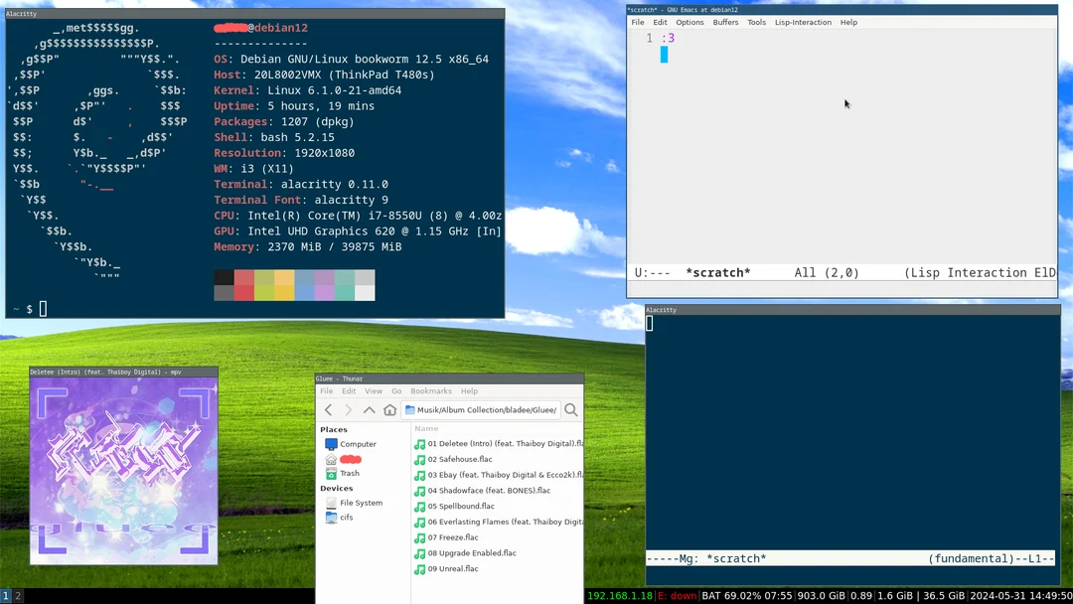The height and width of the screenshot is (604, 1073).
Task: Open the Lisp-Interaction menu in Emacs
Action: pos(802,22)
